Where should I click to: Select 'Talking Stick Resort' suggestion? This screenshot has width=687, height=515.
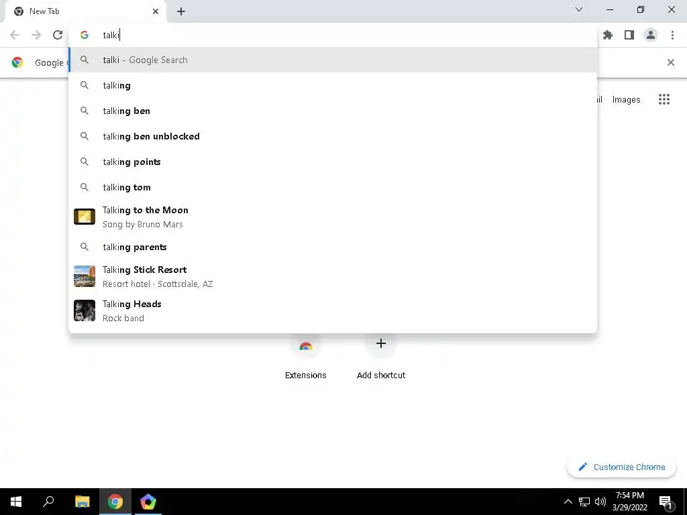coord(333,276)
